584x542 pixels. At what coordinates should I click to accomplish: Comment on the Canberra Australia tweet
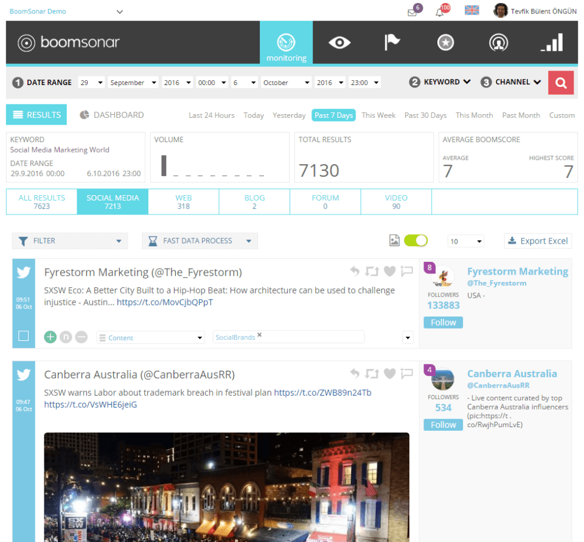click(407, 374)
